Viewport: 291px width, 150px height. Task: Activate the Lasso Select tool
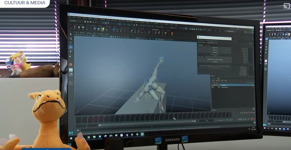click(71, 38)
